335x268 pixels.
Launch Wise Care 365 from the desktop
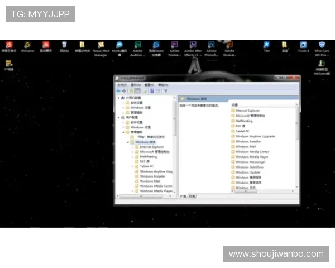pos(322,45)
